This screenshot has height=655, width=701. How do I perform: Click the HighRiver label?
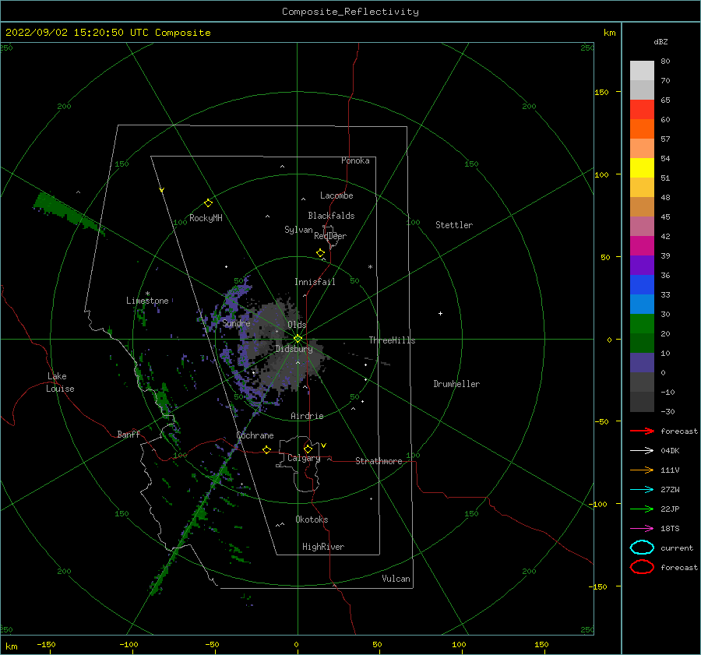click(x=323, y=547)
